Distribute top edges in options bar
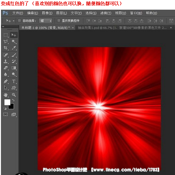Viewport: 175px width, 175px height. [129, 21]
